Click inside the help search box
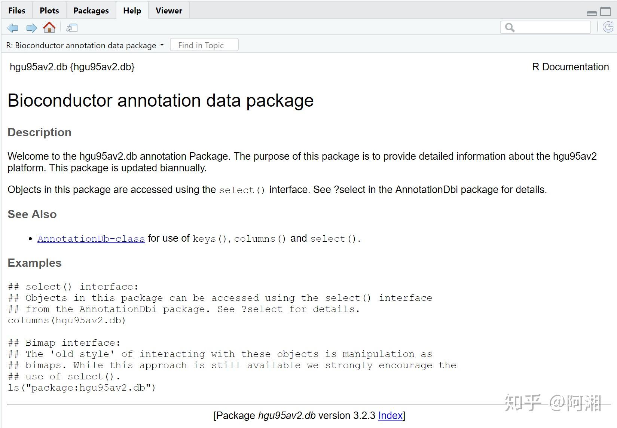Screen dimensions: 617x428 [546, 27]
